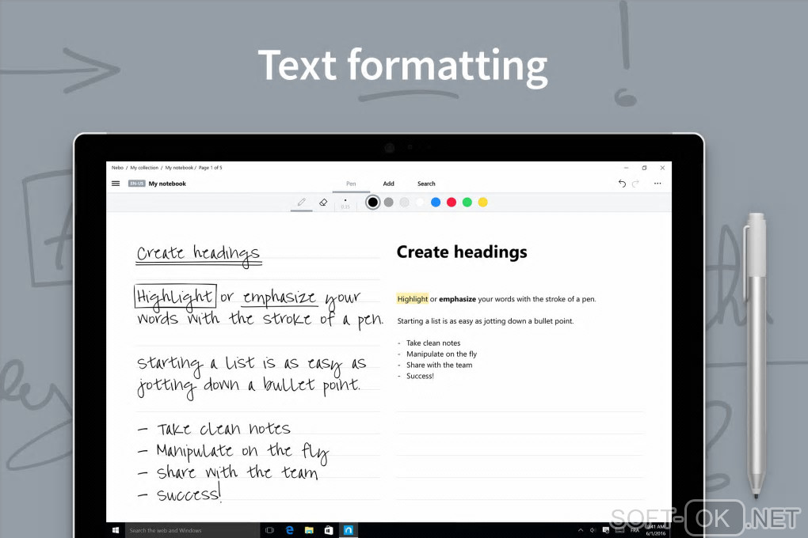This screenshot has height=538, width=808.
Task: Open the Windows Start menu
Action: point(116,530)
